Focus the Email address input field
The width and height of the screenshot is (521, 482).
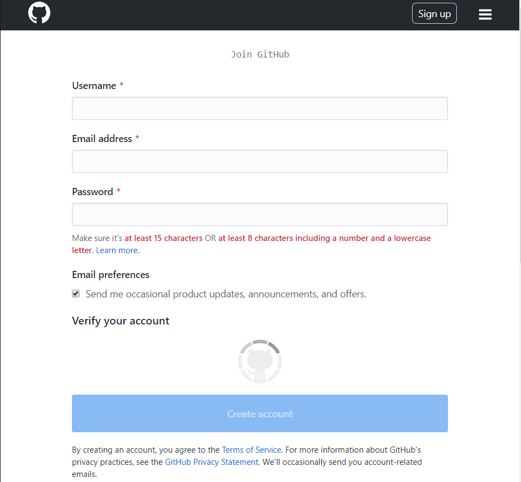point(260,161)
